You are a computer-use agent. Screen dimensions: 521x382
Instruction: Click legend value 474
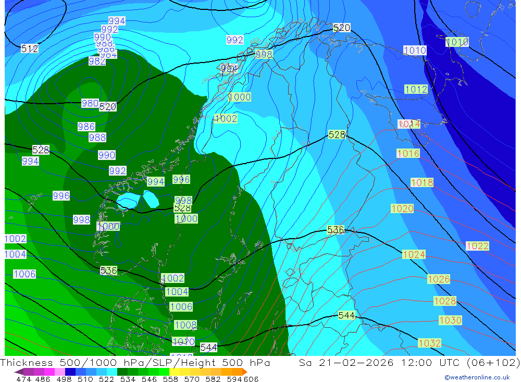tap(23, 379)
